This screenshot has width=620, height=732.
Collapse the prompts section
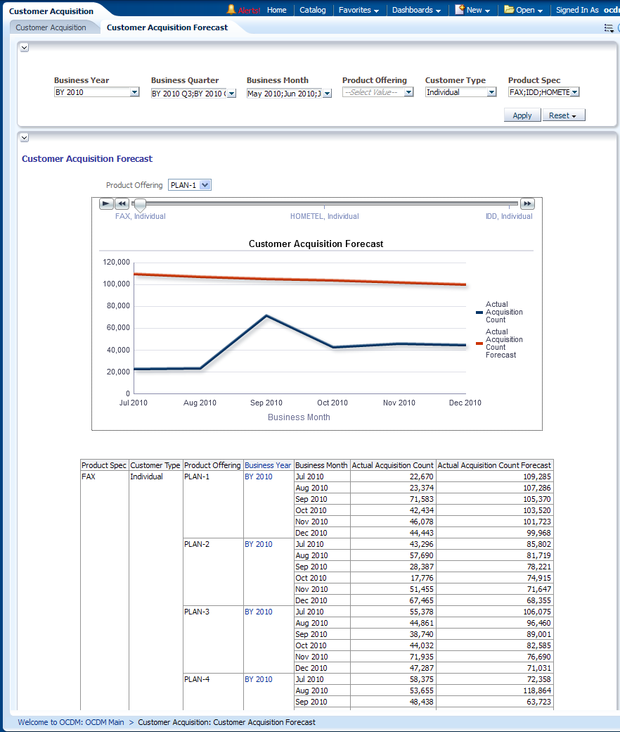[x=24, y=47]
